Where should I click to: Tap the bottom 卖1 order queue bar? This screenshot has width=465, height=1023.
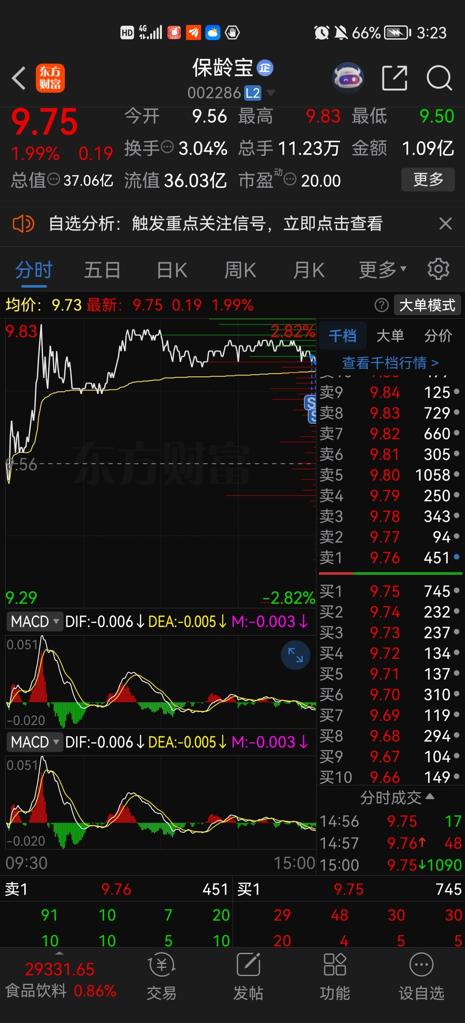[116, 889]
